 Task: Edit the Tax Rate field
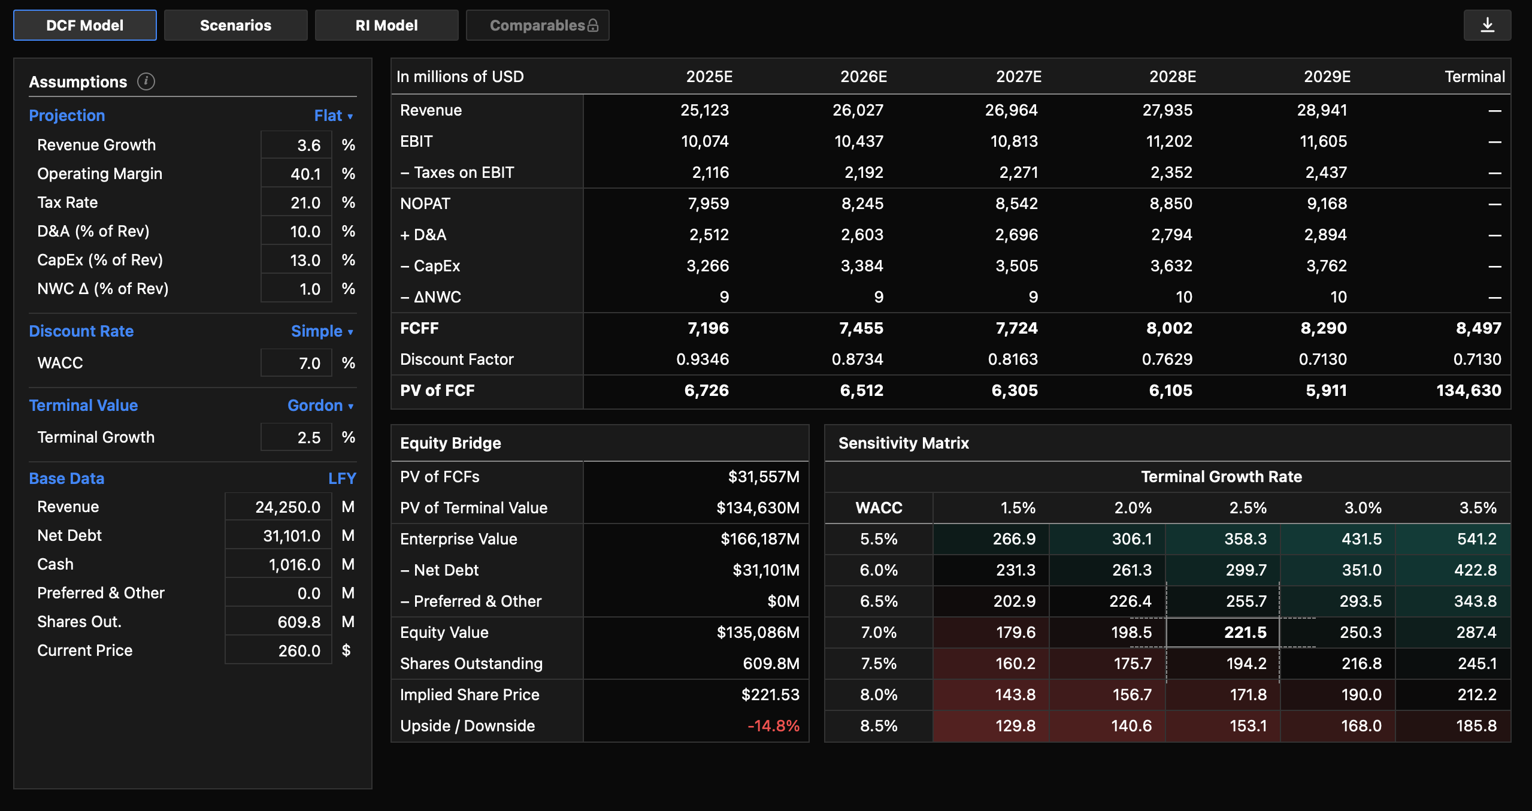click(297, 202)
